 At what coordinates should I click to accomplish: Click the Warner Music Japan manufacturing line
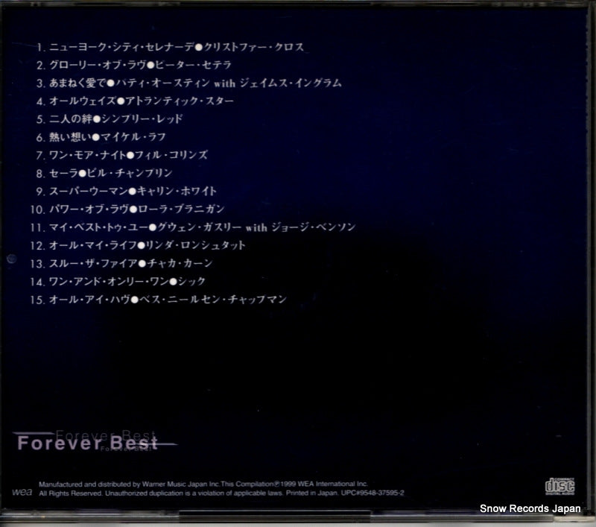tap(203, 484)
